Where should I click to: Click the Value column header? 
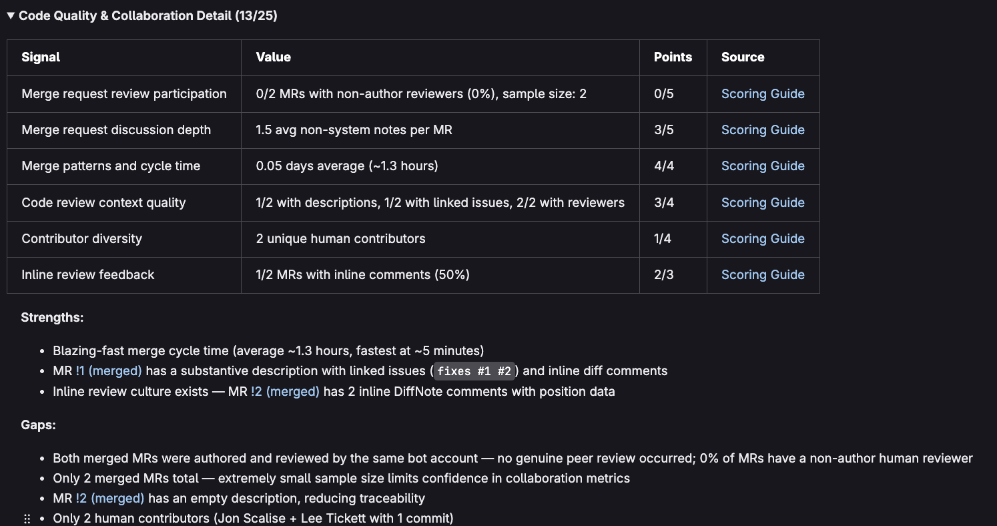tap(274, 57)
